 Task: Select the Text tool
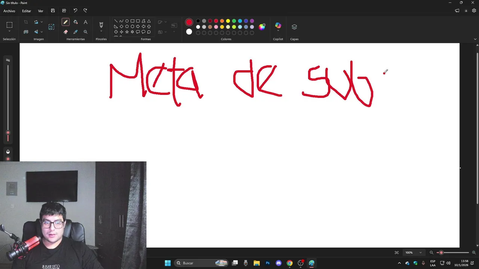(85, 22)
